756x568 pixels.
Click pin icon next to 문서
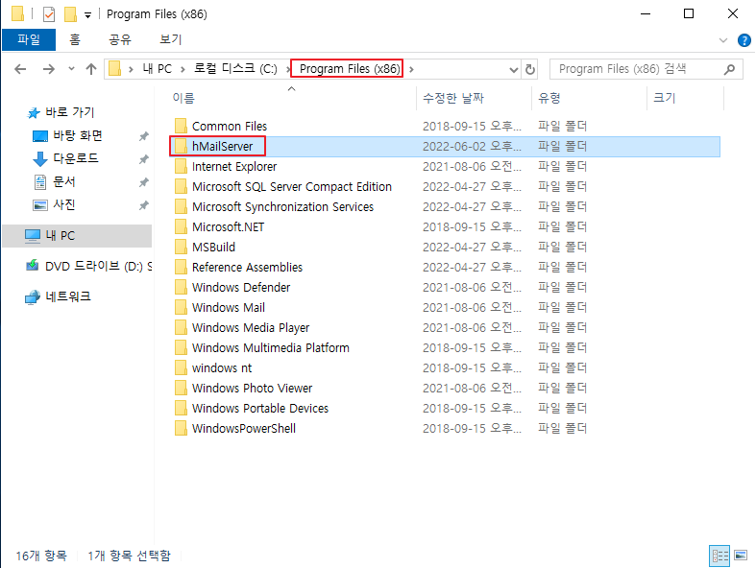(x=144, y=182)
